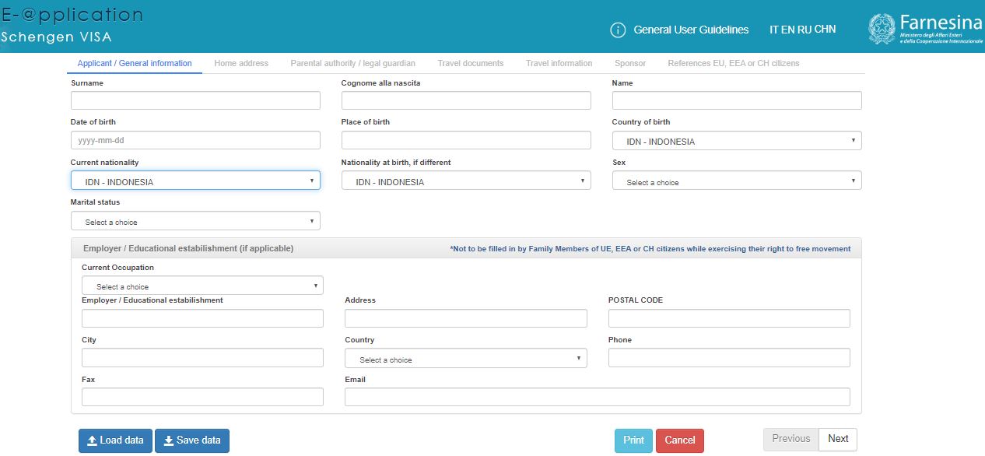Click the red Cancel button

pos(680,440)
